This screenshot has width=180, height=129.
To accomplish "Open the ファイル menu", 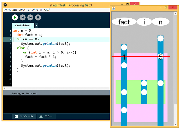I will (7, 10).
